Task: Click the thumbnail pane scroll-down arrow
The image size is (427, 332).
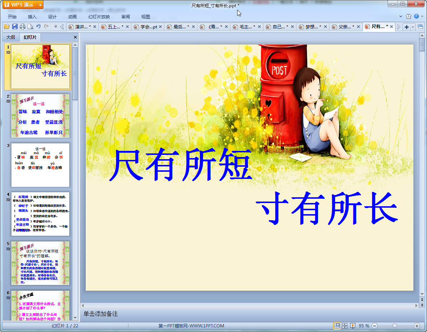Action: (x=75, y=318)
